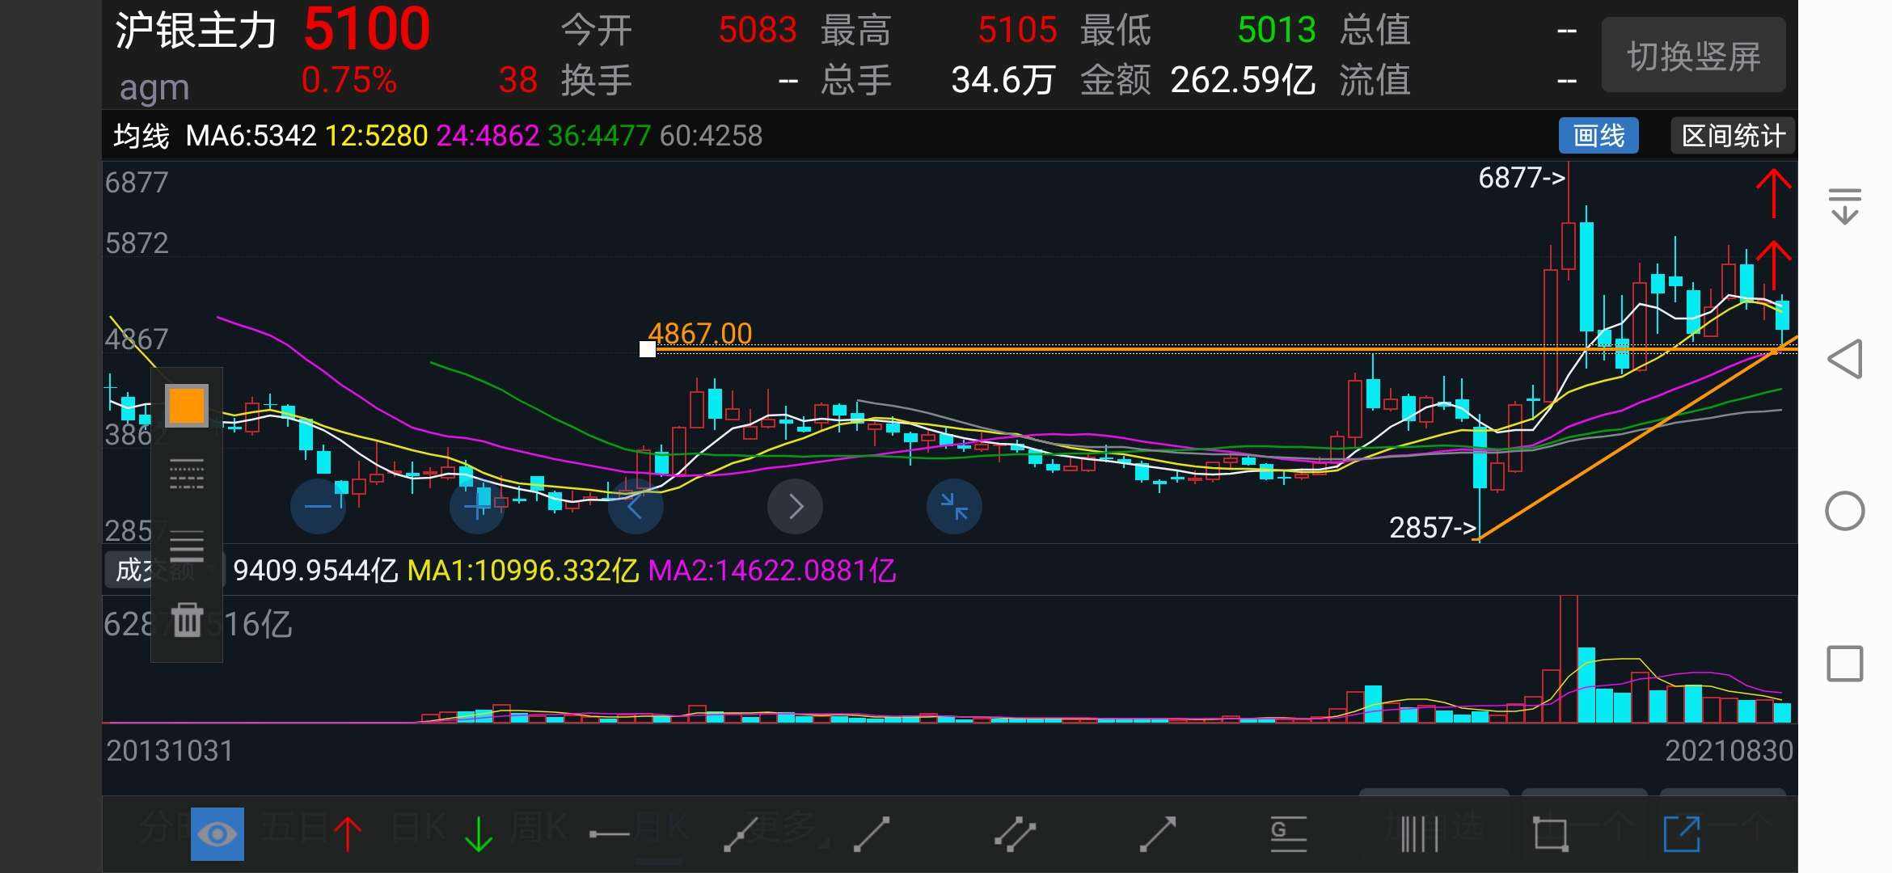Tap the end date 20210830
The image size is (1892, 873).
click(x=1729, y=751)
